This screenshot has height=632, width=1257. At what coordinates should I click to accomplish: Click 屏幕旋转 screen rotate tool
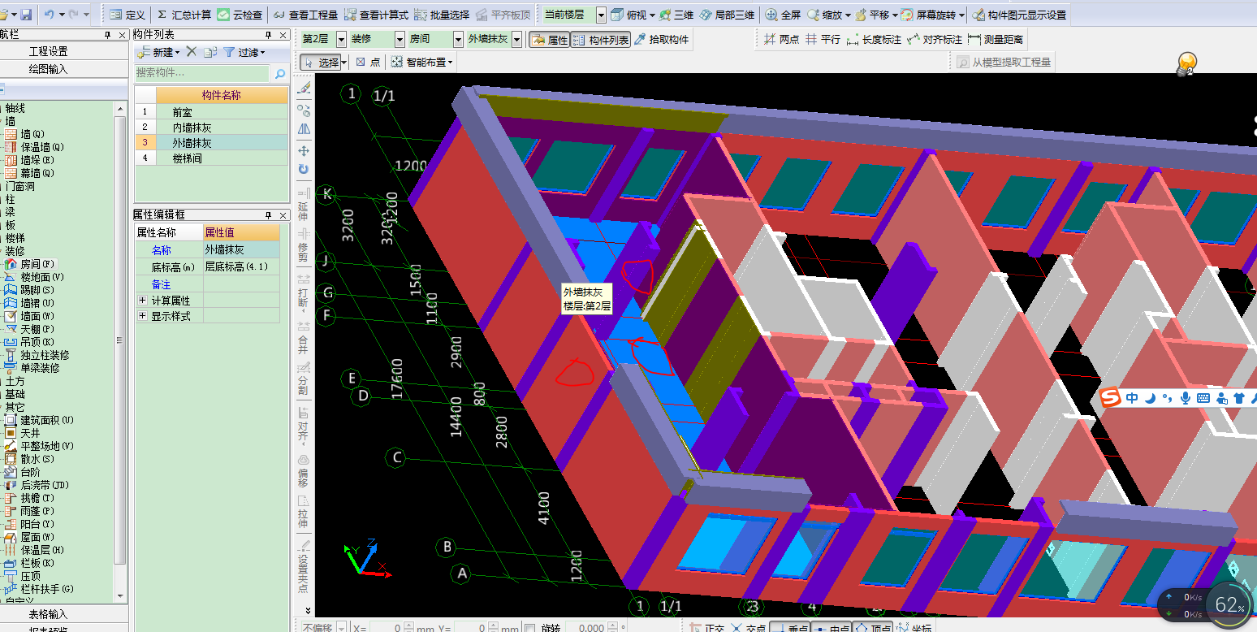click(931, 15)
